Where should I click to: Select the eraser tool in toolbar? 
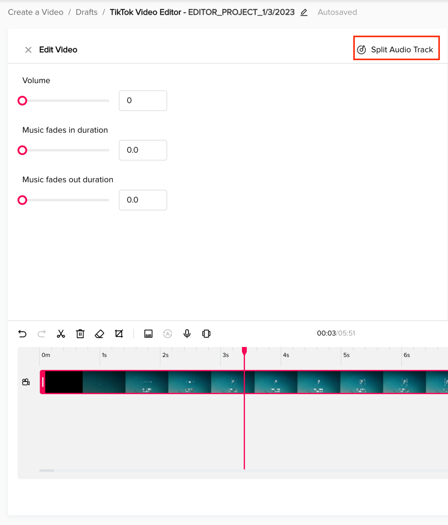99,334
